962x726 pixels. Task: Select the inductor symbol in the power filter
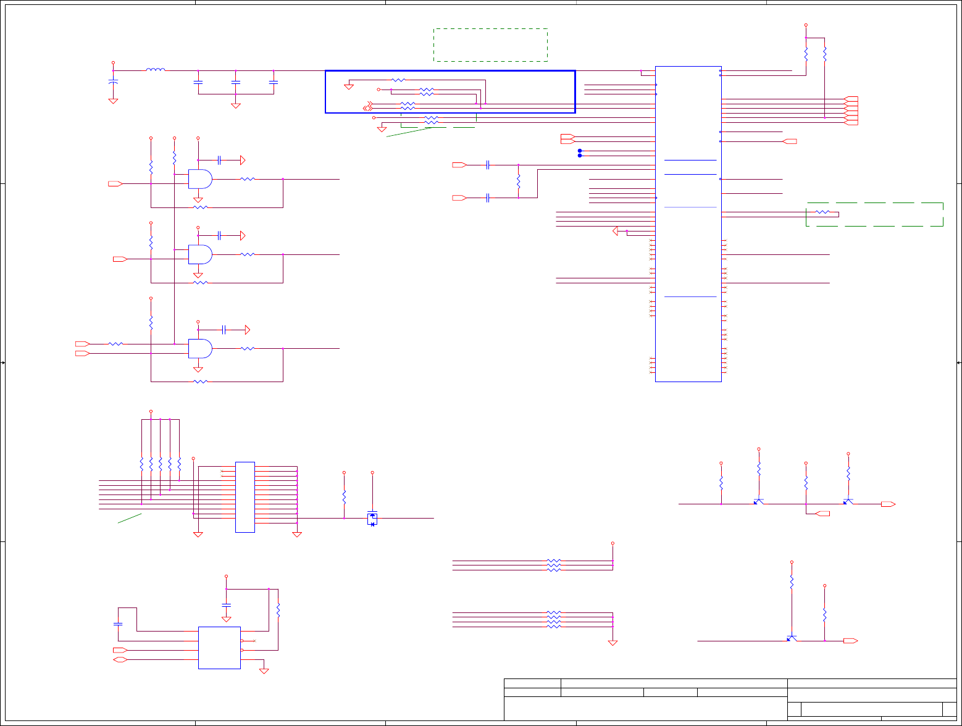(156, 70)
